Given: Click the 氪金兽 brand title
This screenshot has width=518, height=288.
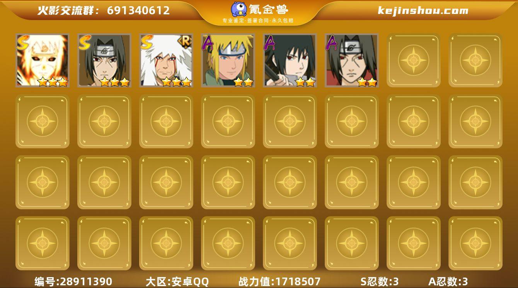Looking at the screenshot, I should [x=269, y=9].
